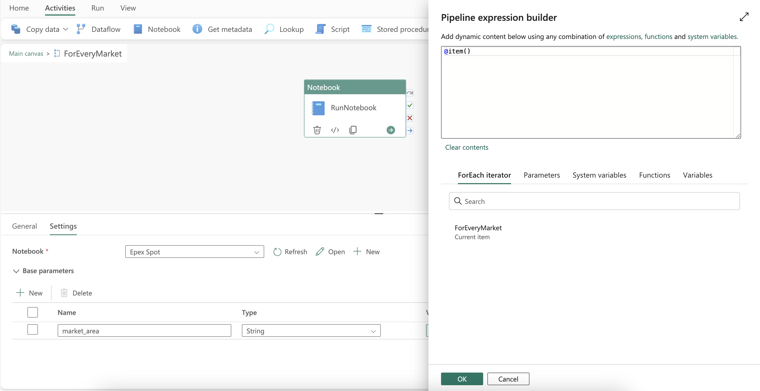This screenshot has width=760, height=391.
Task: Open the String type dropdown
Action: (x=311, y=331)
